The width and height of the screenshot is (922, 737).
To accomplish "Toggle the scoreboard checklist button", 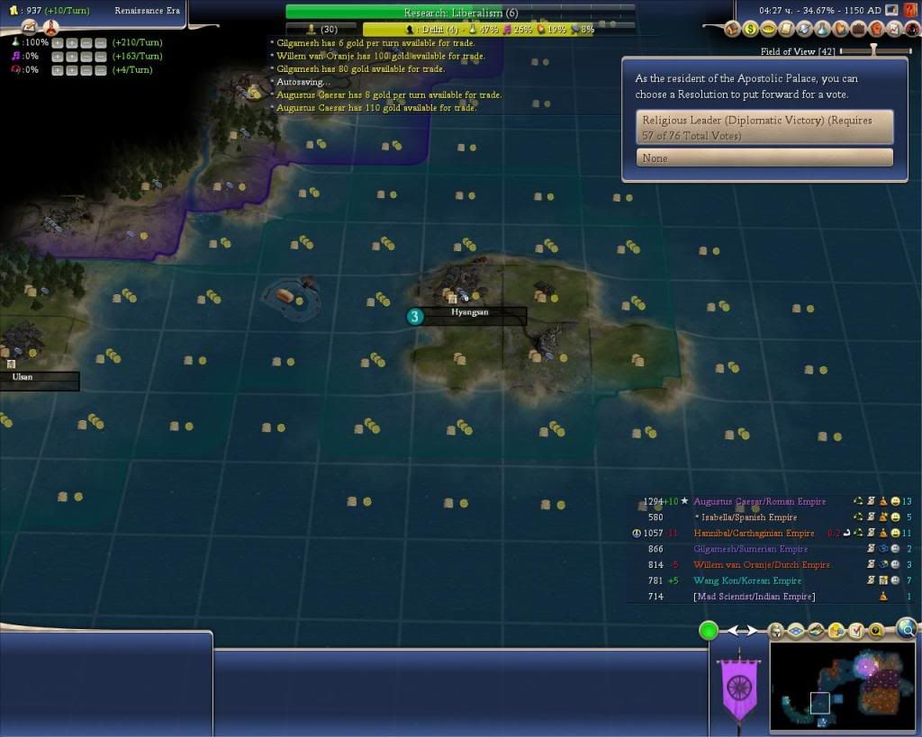I will [856, 631].
